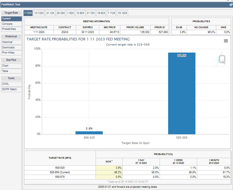Open the Downloads section
The image size is (233, 190).
(x=11, y=48)
